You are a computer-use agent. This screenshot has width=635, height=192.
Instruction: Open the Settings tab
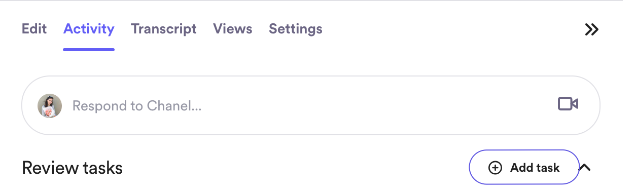pyautogui.click(x=296, y=29)
